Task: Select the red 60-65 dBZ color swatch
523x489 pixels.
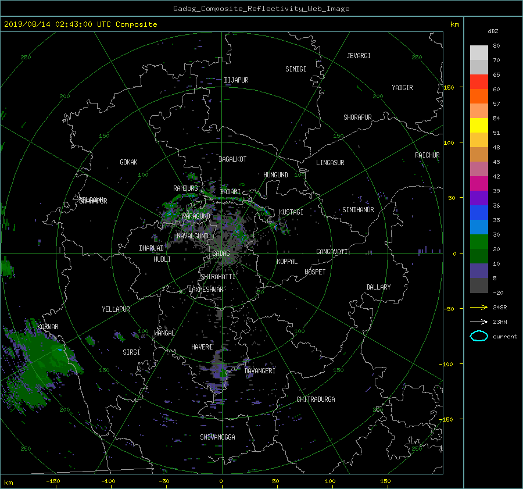Action: (479, 82)
